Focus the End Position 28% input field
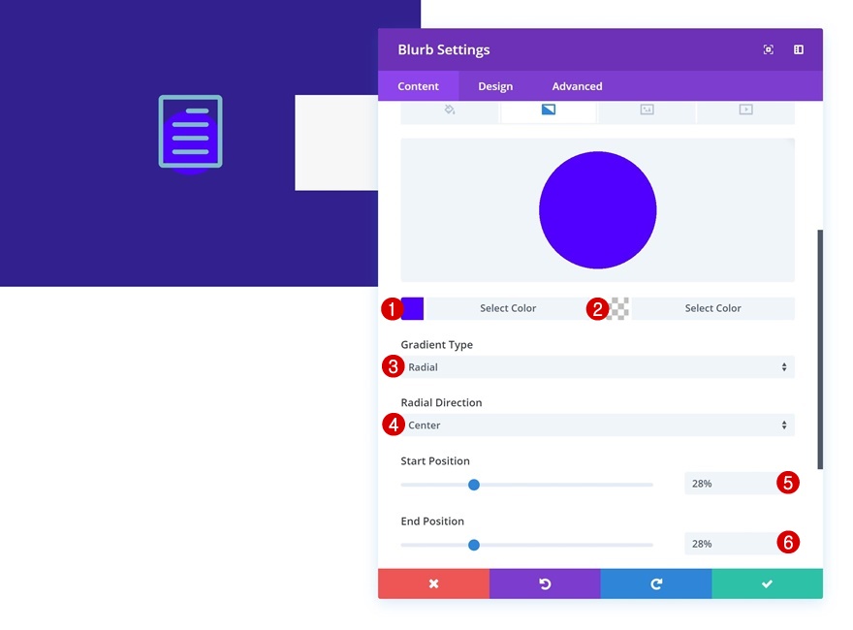 739,544
